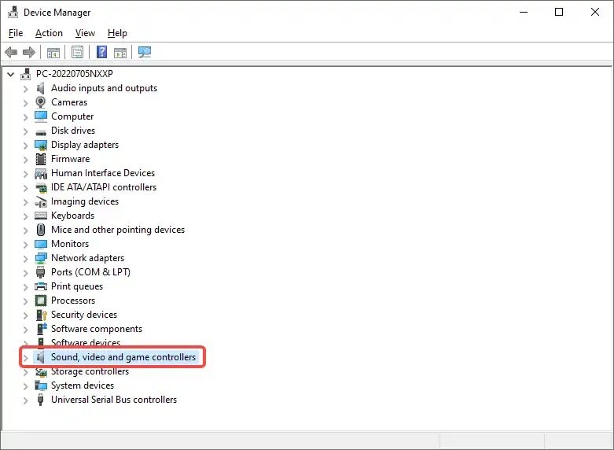Screen dimensions: 614x450
Task: Click the Forward arrow toolbar icon
Action: [x=29, y=53]
